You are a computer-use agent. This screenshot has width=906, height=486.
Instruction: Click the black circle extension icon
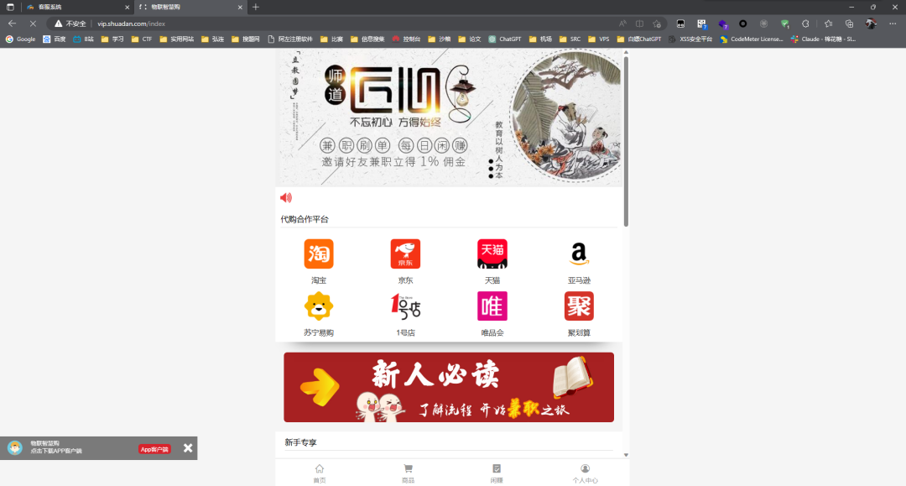click(x=743, y=24)
